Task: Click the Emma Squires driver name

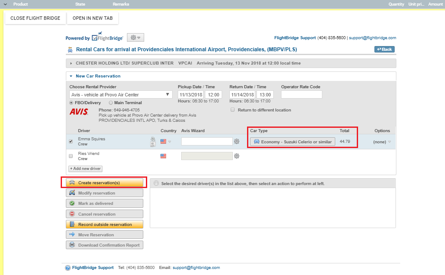Action: [92, 139]
